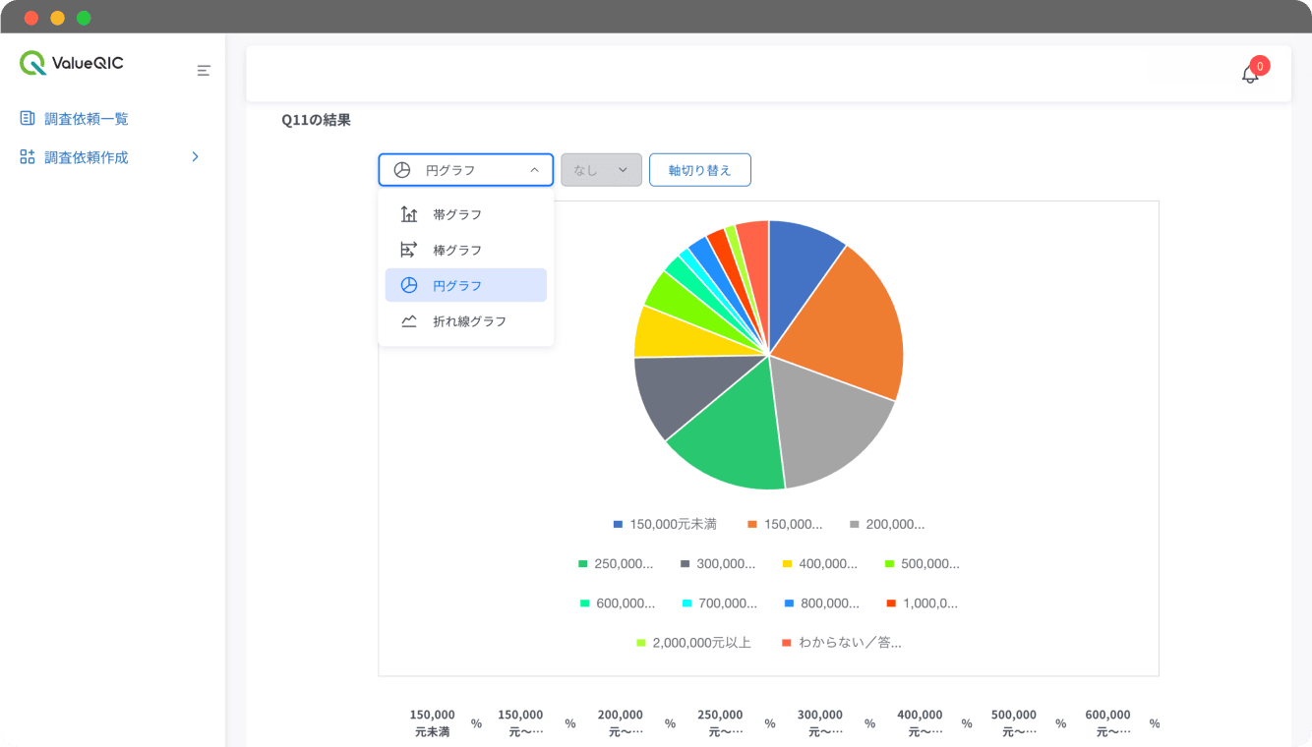This screenshot has width=1312, height=747.
Task: Select 円グラフ from the chart menu
Action: (457, 286)
